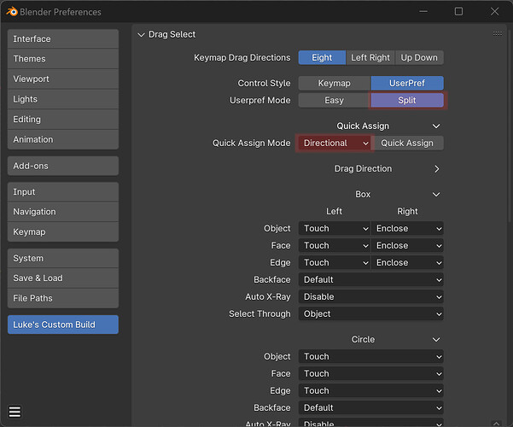The image size is (513, 427).
Task: Open Box Edge Left Touch dropdown
Action: [x=335, y=263]
